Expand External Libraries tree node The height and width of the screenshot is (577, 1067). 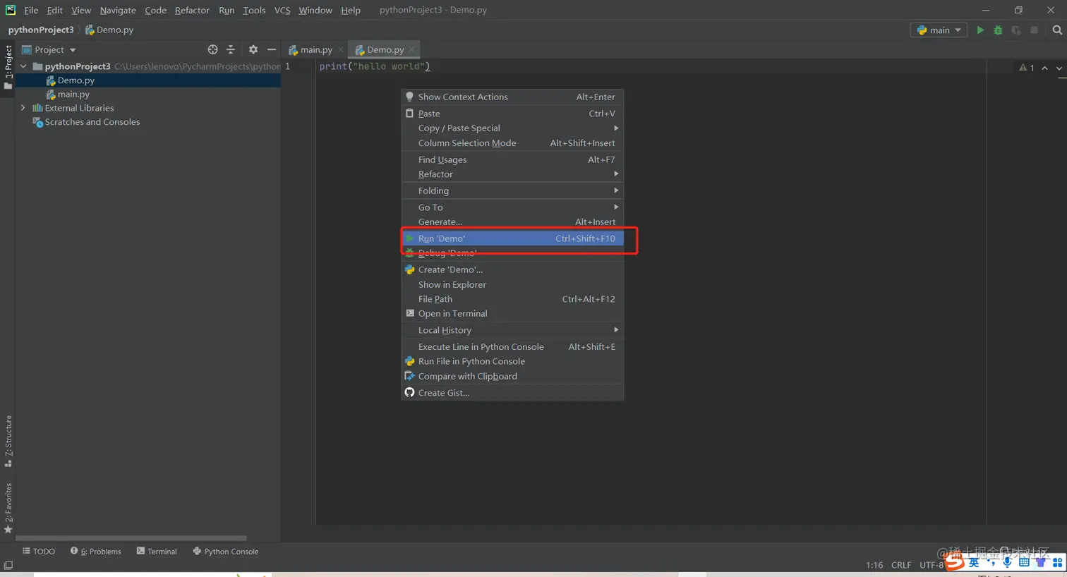click(23, 108)
